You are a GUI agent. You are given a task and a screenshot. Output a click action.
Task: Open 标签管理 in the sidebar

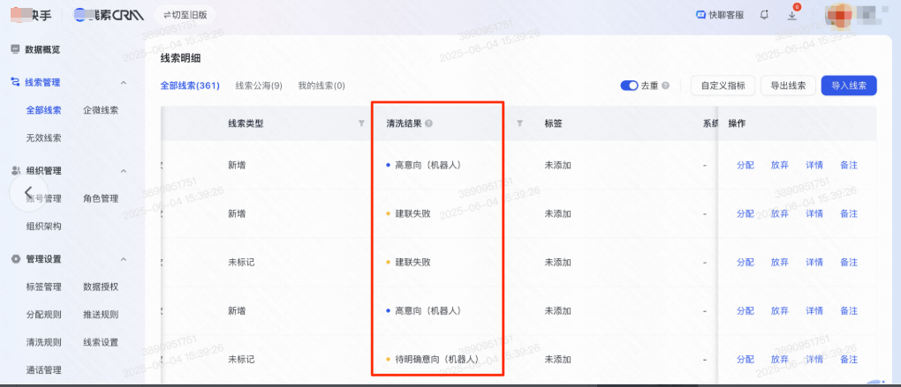coord(43,287)
